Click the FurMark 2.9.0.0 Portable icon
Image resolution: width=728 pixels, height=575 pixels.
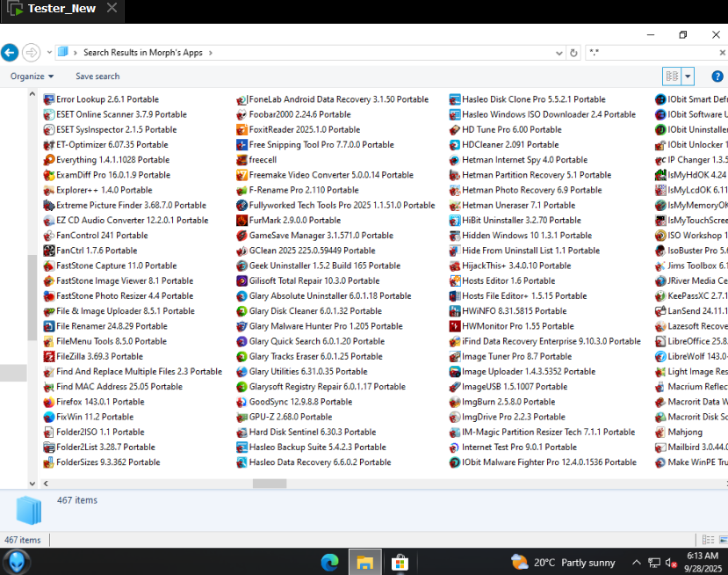241,221
